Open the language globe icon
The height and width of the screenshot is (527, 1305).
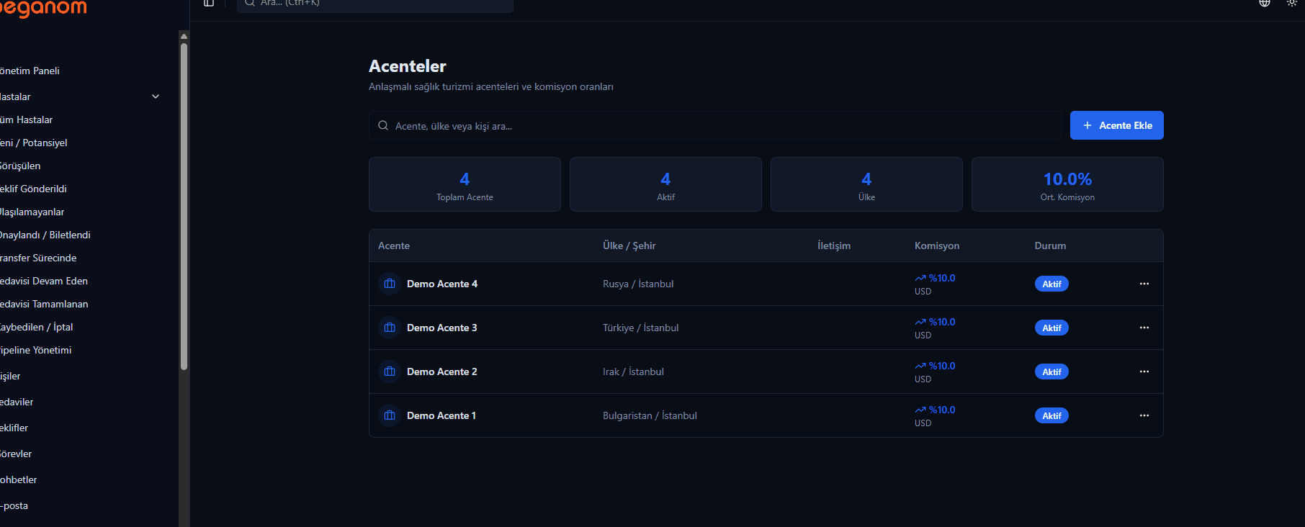pyautogui.click(x=1265, y=3)
